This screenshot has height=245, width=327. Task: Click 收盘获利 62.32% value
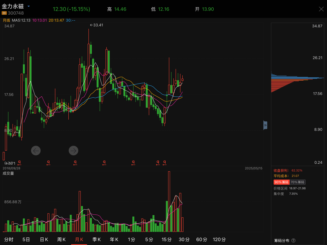(297, 170)
